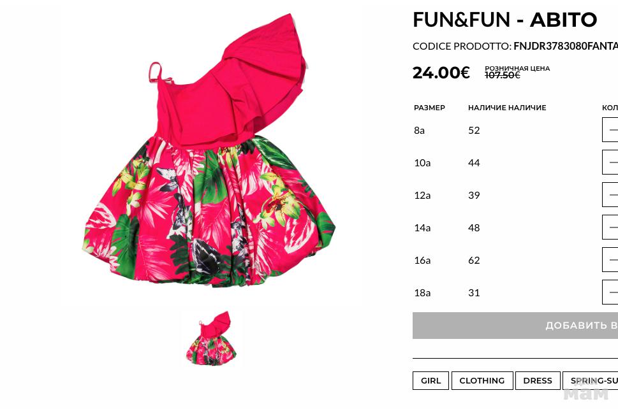Click the crossed-out 107.50€ retail price
Screen dimensions: 618x409
point(502,75)
